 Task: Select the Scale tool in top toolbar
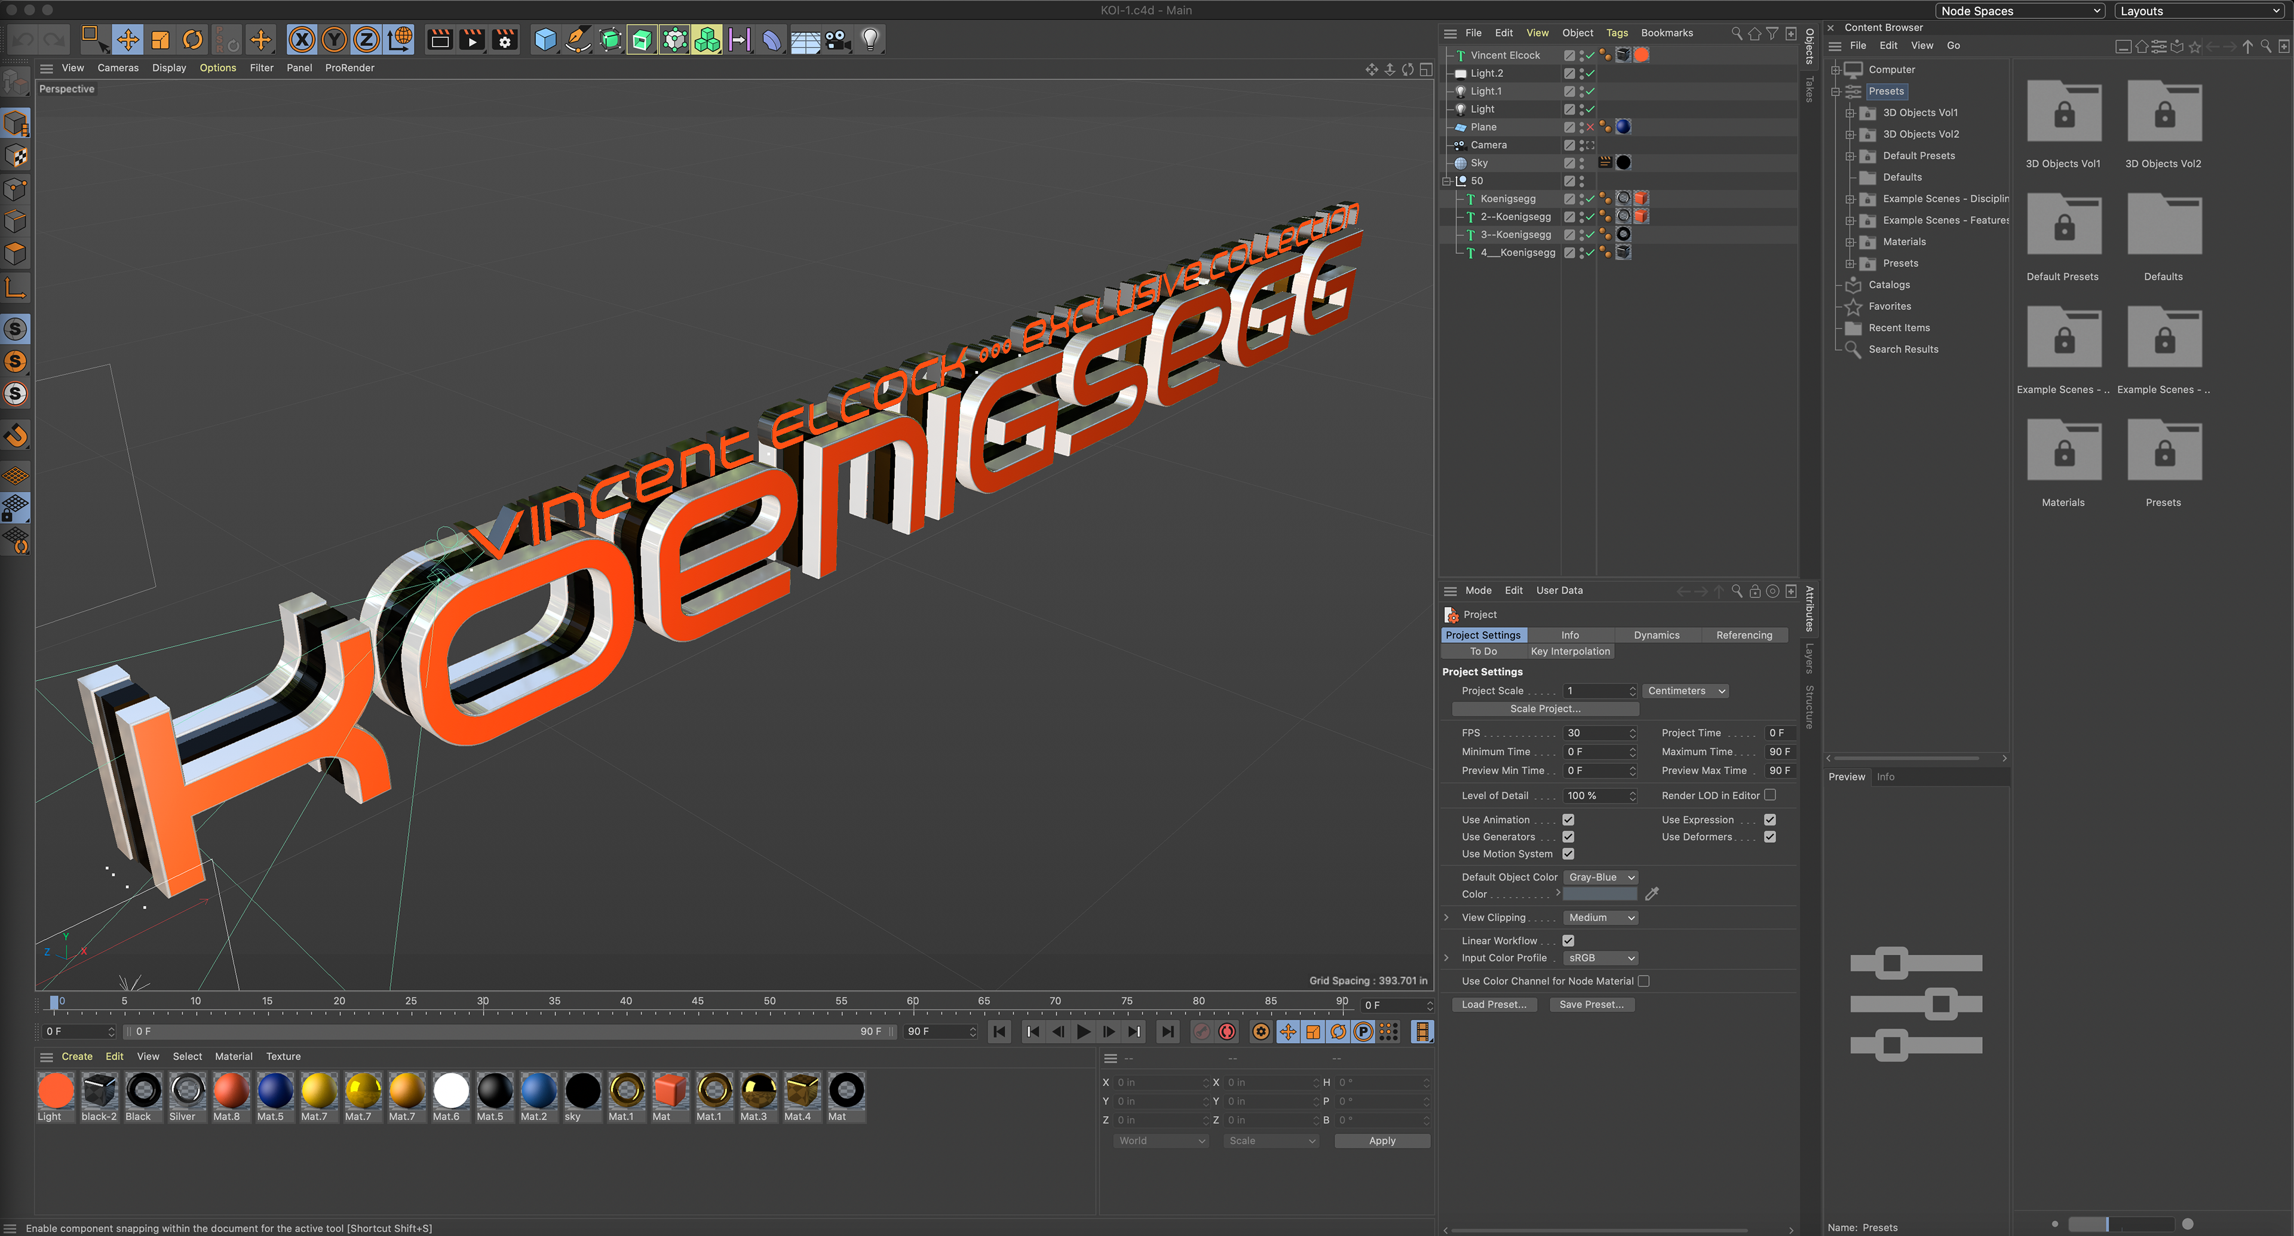(160, 39)
